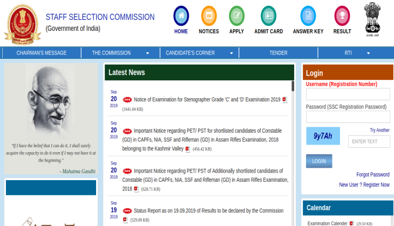Screen dimensions: 394x226
Task: Open PDF icon after 'belonging to the Kashmir Valley'
Action: [188, 149]
